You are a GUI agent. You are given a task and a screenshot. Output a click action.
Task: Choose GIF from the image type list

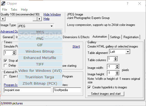tap(40, 45)
